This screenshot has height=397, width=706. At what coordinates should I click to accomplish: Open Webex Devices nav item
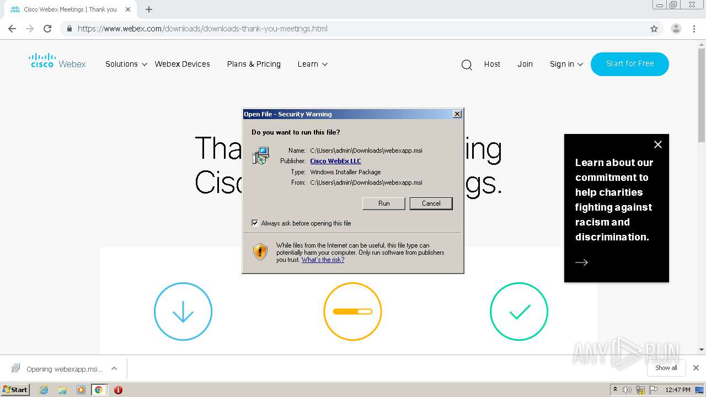point(183,64)
